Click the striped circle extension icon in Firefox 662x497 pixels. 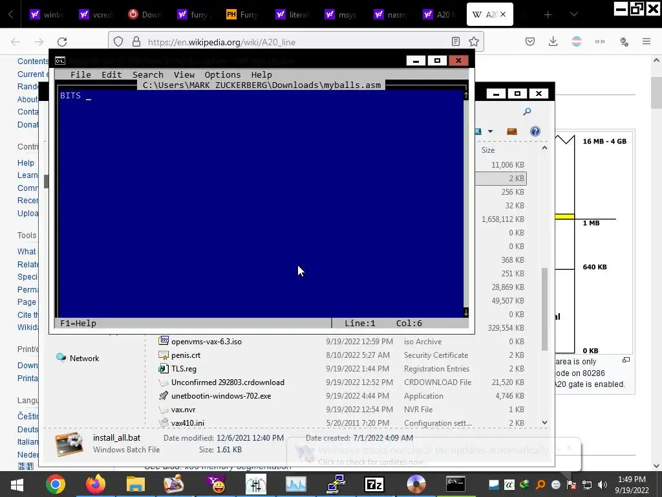[577, 41]
